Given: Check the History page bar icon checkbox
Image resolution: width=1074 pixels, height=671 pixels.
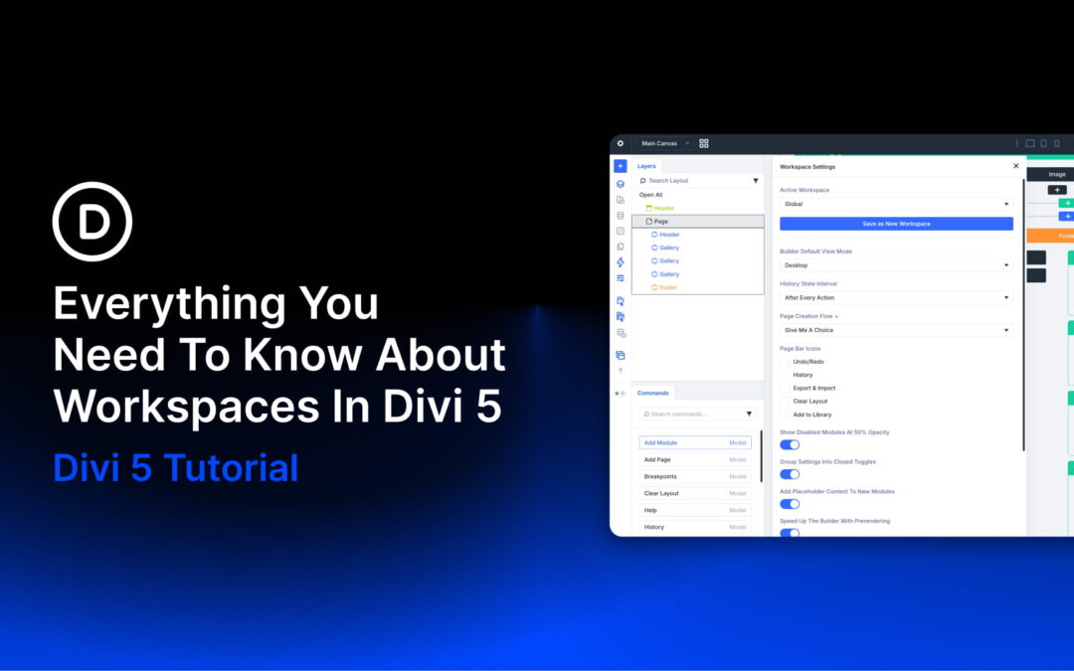Looking at the screenshot, I should [x=785, y=375].
